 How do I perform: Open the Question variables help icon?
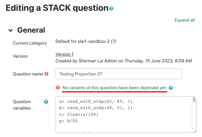coord(46,102)
